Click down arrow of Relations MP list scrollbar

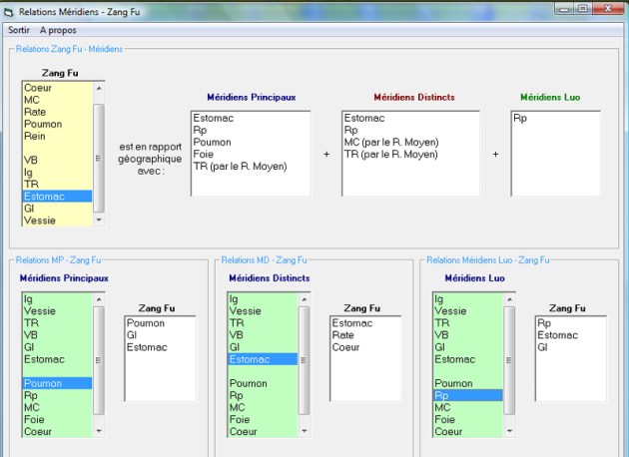(x=98, y=431)
